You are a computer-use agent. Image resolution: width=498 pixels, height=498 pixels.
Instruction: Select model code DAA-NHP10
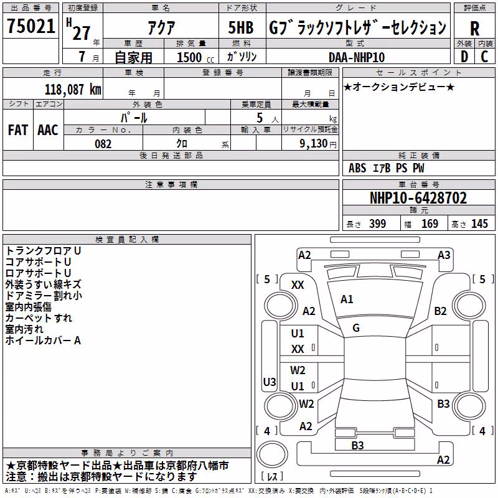356,57
